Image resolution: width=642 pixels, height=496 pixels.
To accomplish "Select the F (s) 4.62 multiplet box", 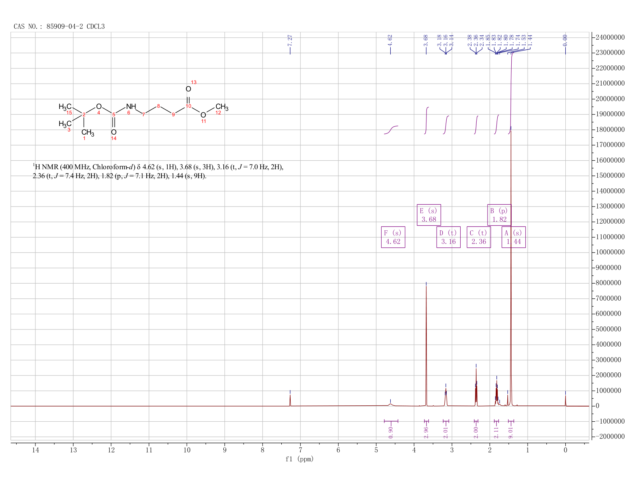I will click(x=393, y=237).
